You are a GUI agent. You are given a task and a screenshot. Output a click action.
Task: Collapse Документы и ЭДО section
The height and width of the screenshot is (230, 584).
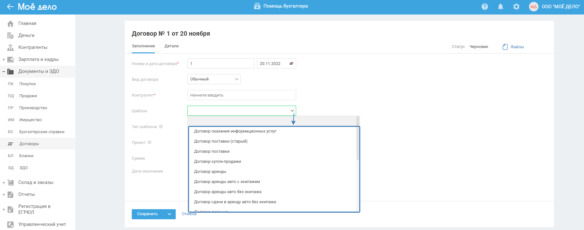(x=4, y=71)
